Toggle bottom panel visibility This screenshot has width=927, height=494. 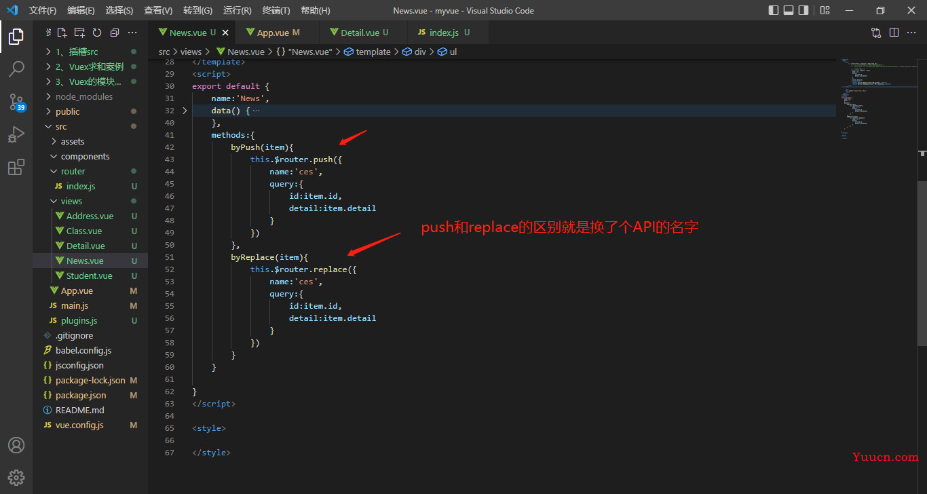789,10
